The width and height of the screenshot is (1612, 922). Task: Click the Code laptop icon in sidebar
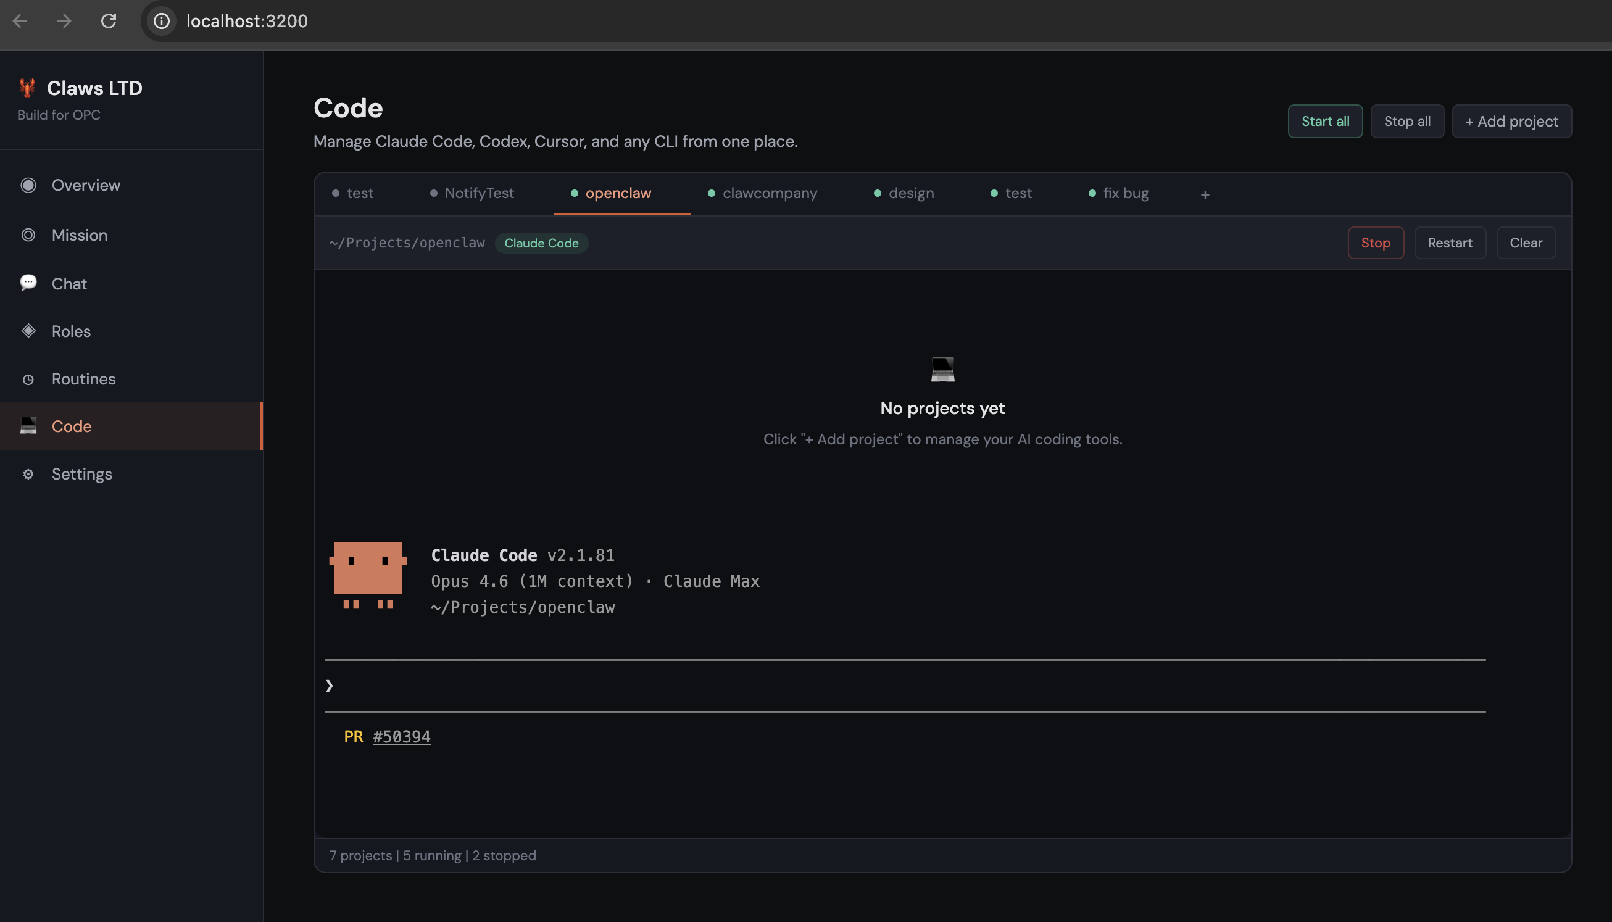click(x=28, y=425)
